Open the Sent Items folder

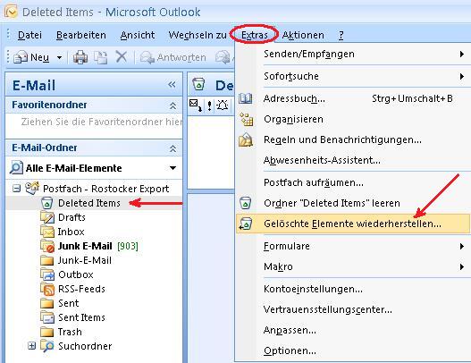click(81, 317)
